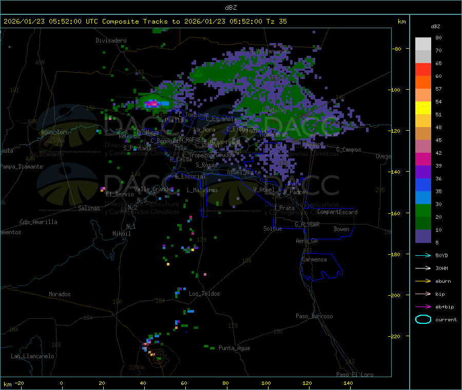Image resolution: width=462 pixels, height=390 pixels.
Task: Click the Salinas map label
Action: 89,208
